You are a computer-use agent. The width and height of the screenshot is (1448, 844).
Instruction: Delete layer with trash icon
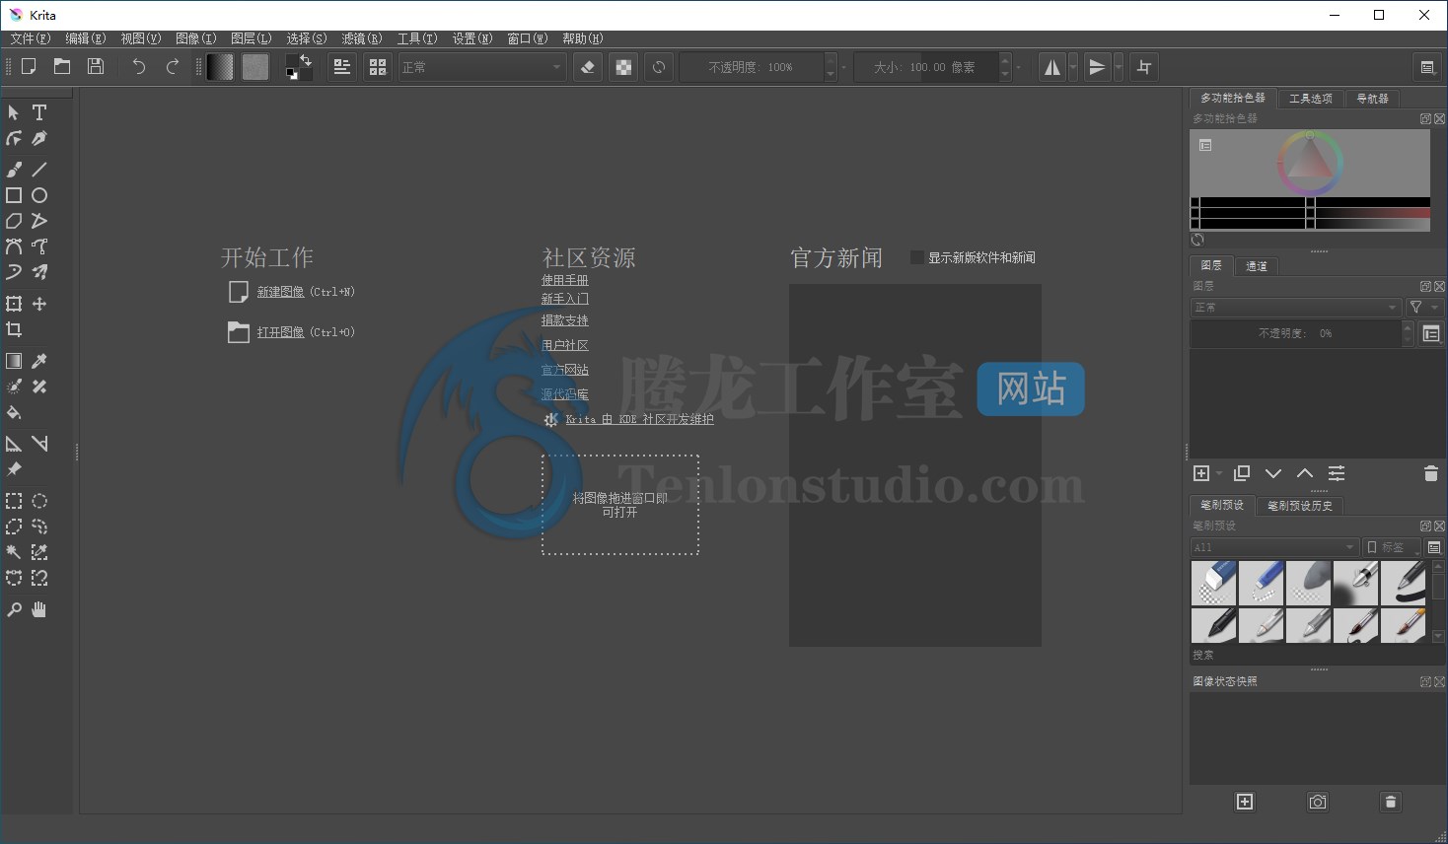click(x=1430, y=473)
